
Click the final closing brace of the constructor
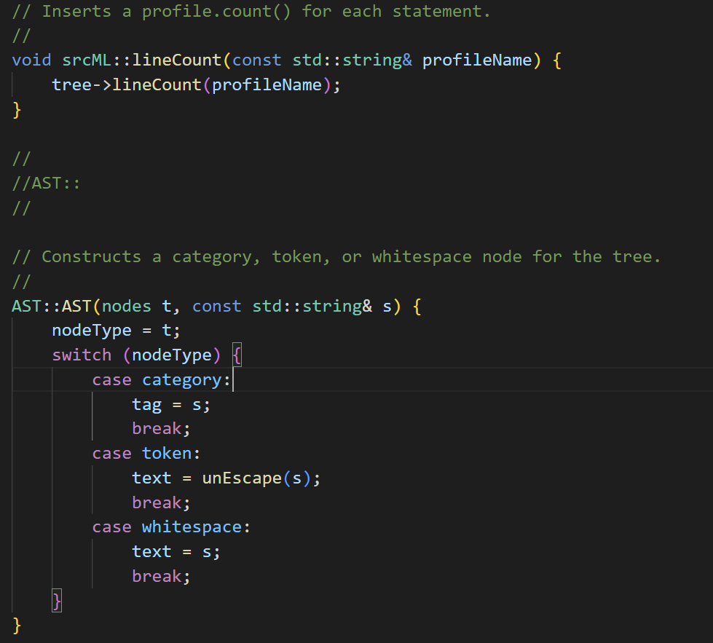tap(16, 625)
